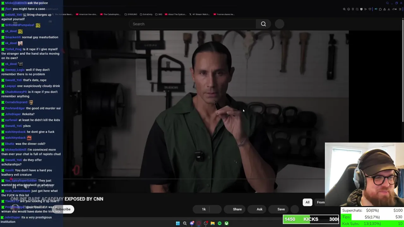
Task: Open the Xbox app taskbar icon
Action: [226, 223]
